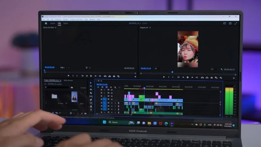Show hidden icons in the system tray
Image resolution: width=261 pixels, height=147 pixels.
[x=192, y=124]
